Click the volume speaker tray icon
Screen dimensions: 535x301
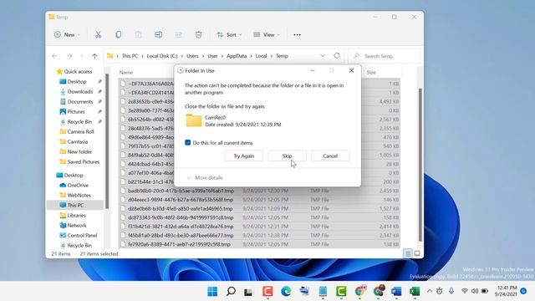tap(475, 291)
